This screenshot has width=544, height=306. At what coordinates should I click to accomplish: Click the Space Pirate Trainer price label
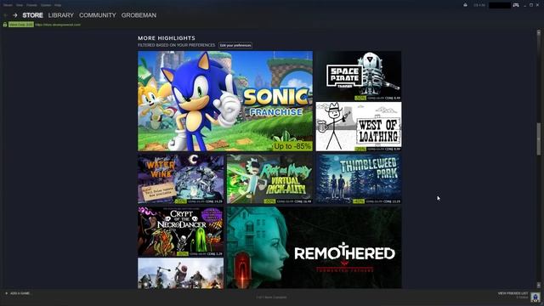377,99
